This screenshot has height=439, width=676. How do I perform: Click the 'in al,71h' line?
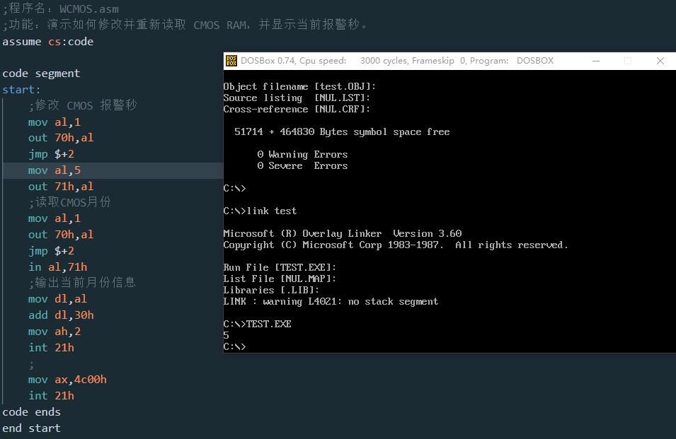[58, 267]
